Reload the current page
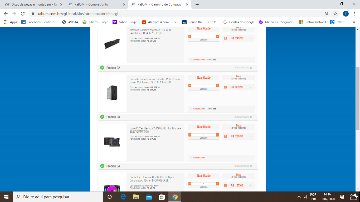The image size is (360, 202). (x=23, y=14)
